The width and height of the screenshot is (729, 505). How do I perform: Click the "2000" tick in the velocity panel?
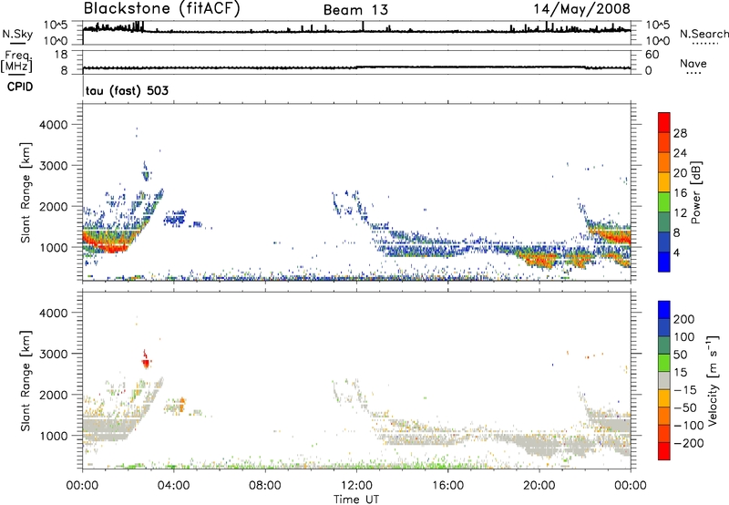pyautogui.click(x=54, y=395)
